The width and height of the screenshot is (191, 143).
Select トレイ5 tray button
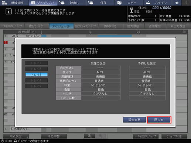click(x=37, y=86)
